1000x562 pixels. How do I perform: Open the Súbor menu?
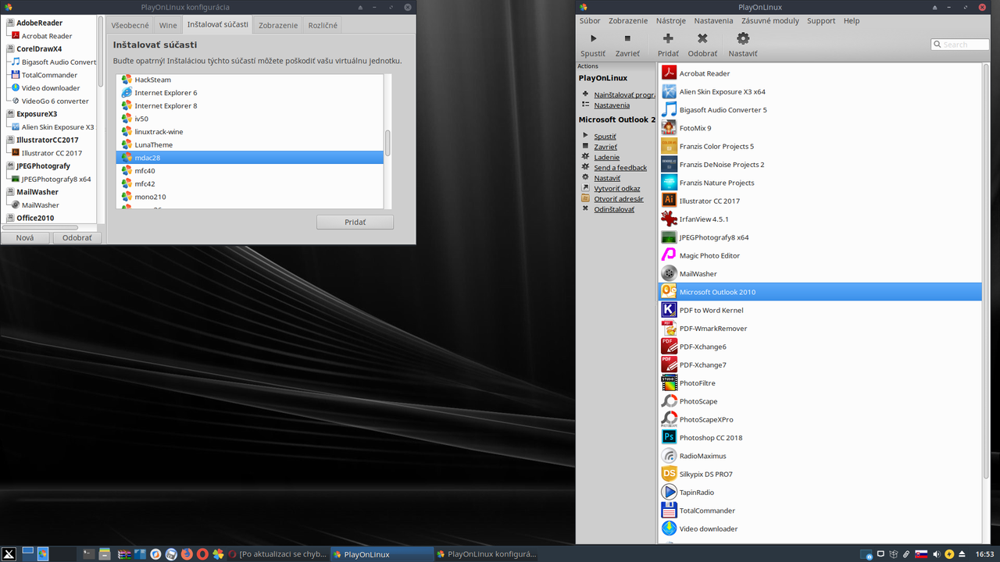(x=590, y=21)
